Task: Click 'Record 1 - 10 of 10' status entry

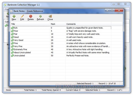Action: click(107, 83)
